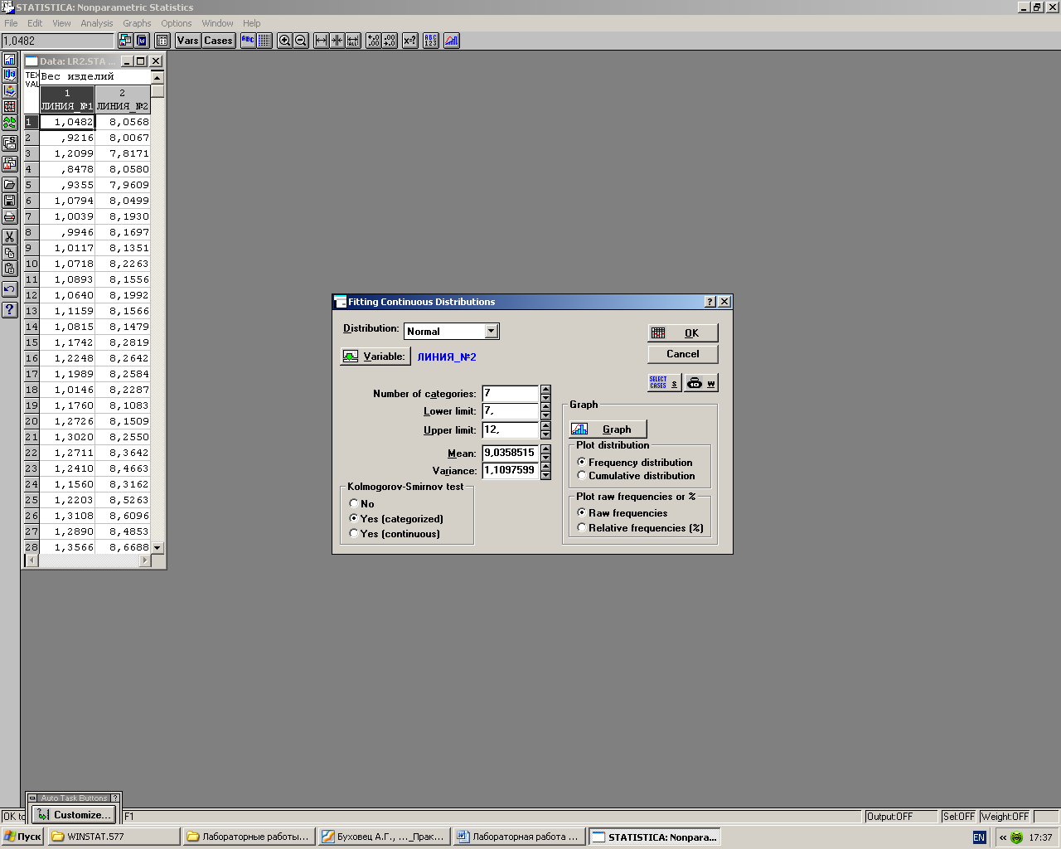Click the Cases toolbar button
This screenshot has width=1061, height=849.
[219, 41]
